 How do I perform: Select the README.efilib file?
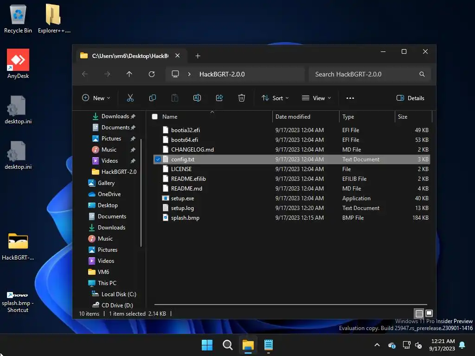tap(188, 178)
